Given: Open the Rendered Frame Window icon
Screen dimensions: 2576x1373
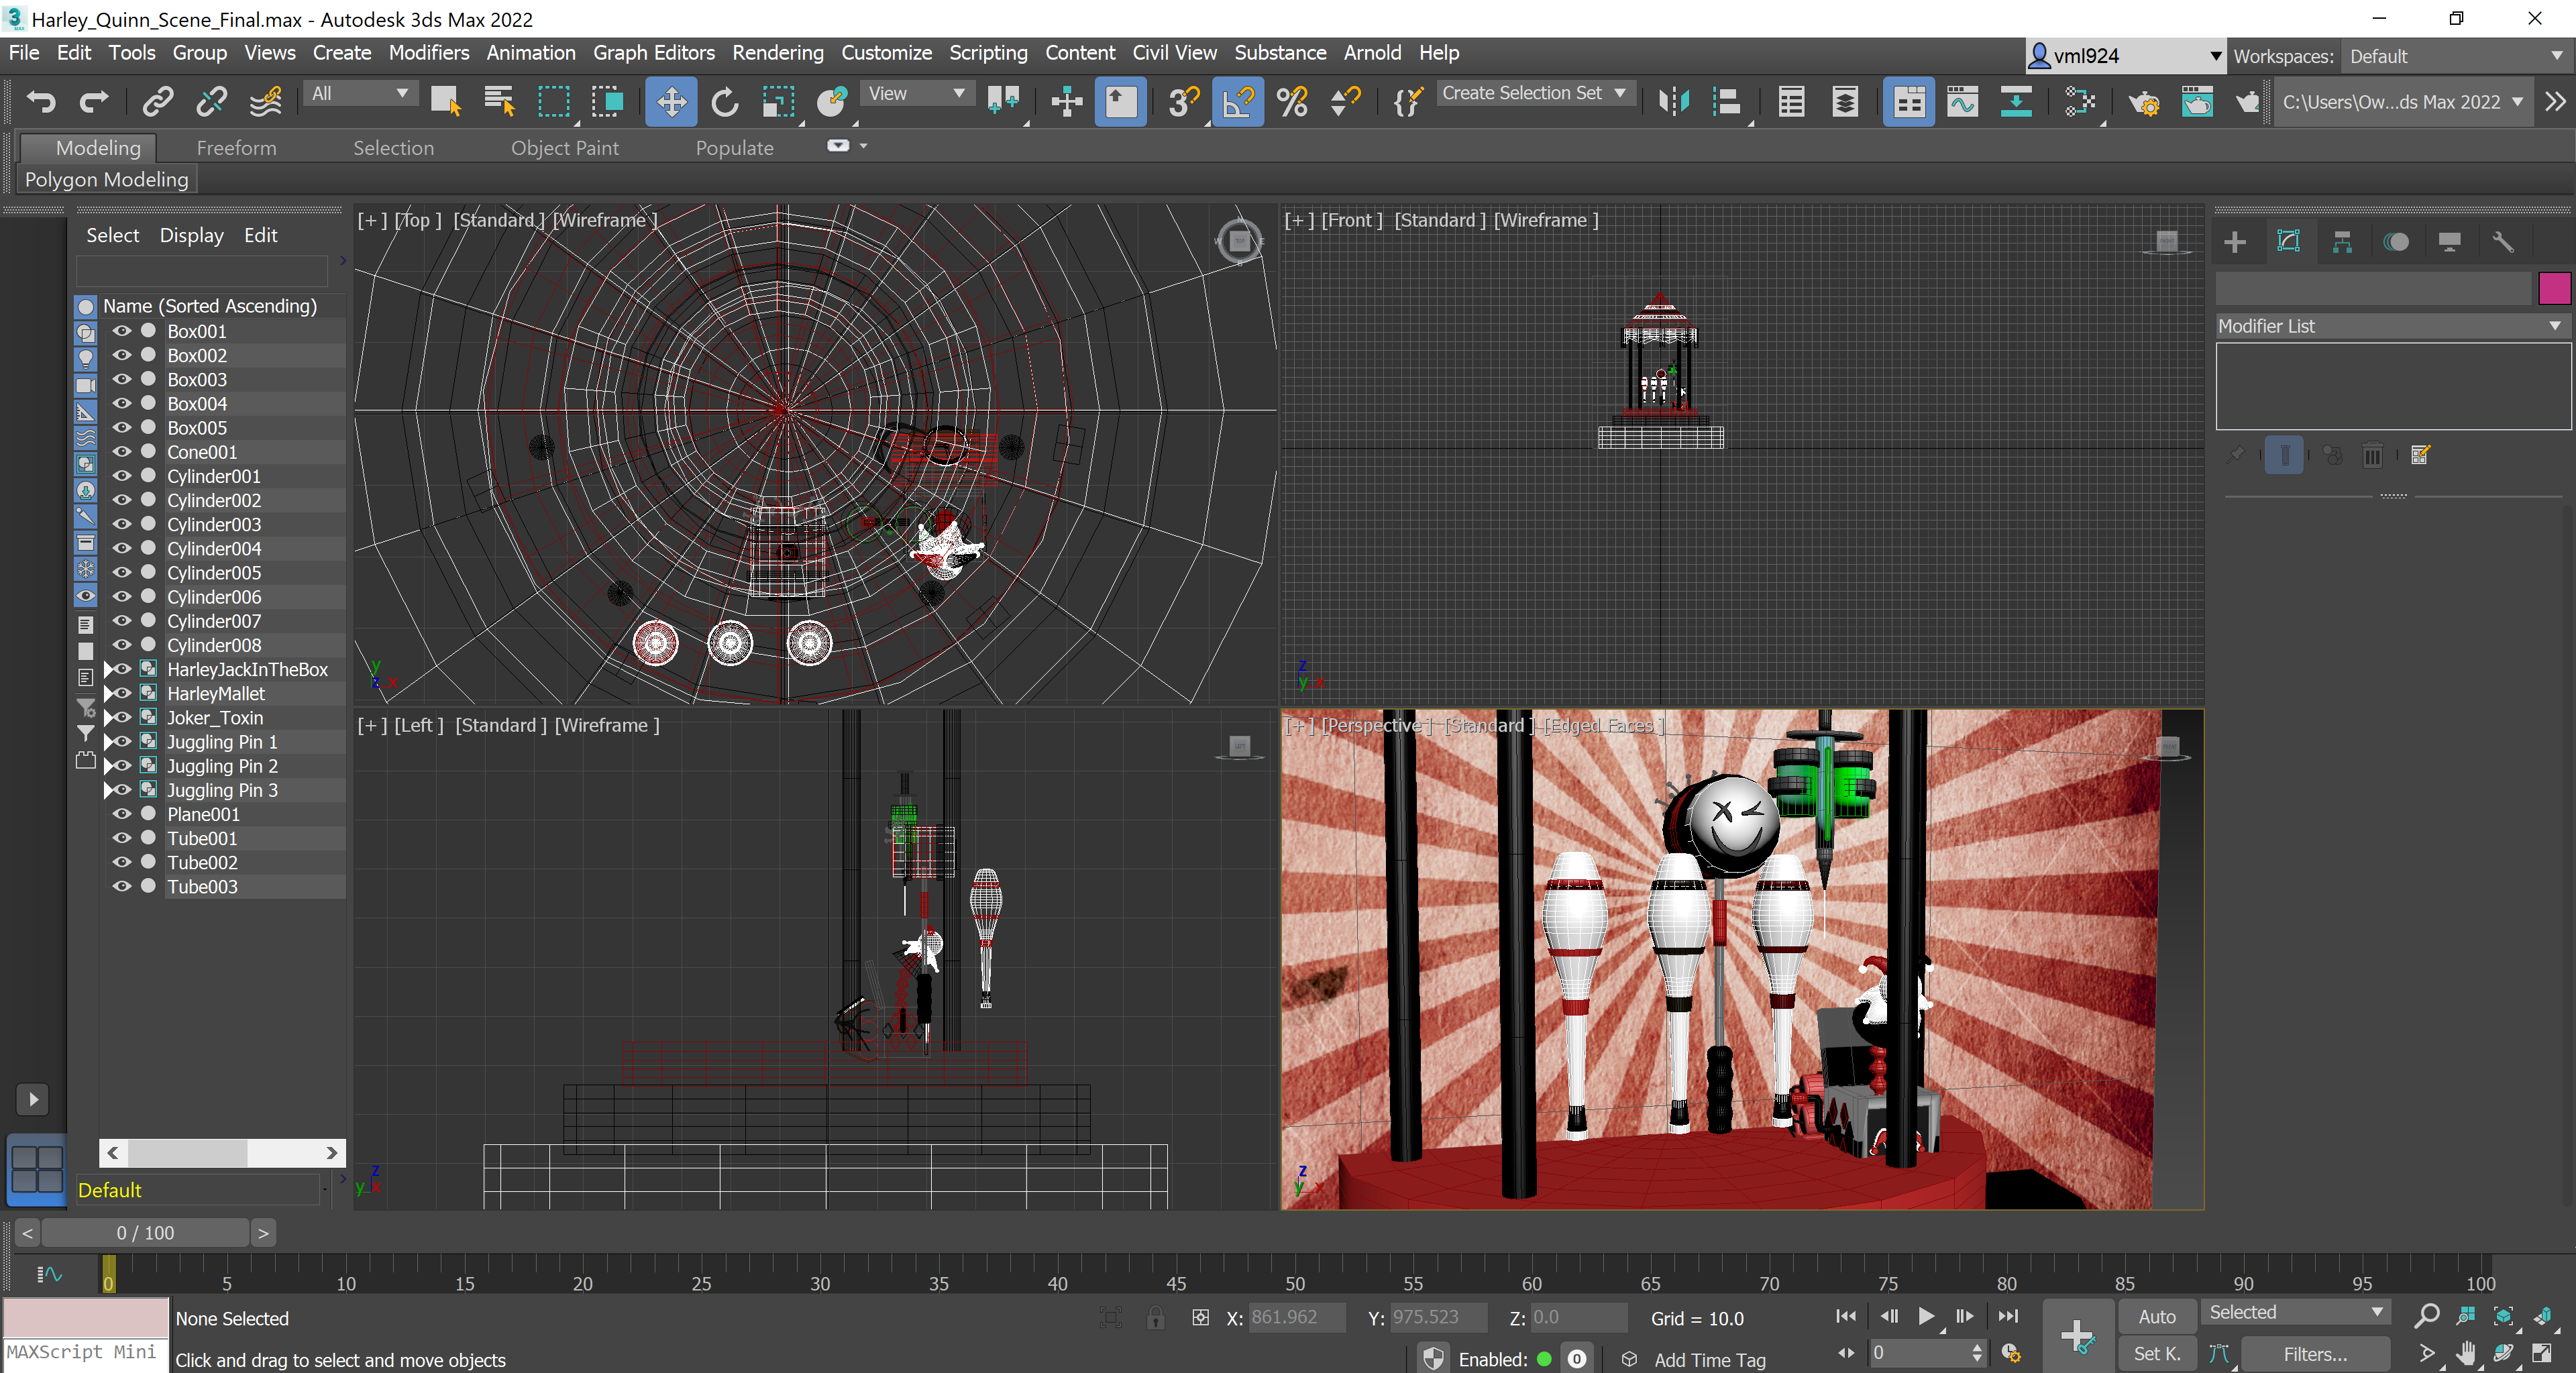Looking at the screenshot, I should point(2197,101).
